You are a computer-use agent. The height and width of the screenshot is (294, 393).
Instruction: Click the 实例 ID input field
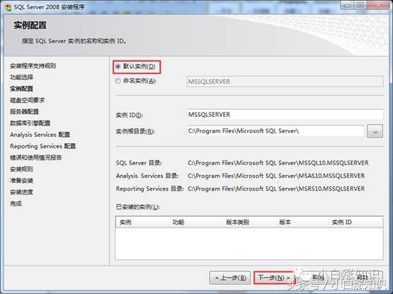pyautogui.click(x=285, y=115)
